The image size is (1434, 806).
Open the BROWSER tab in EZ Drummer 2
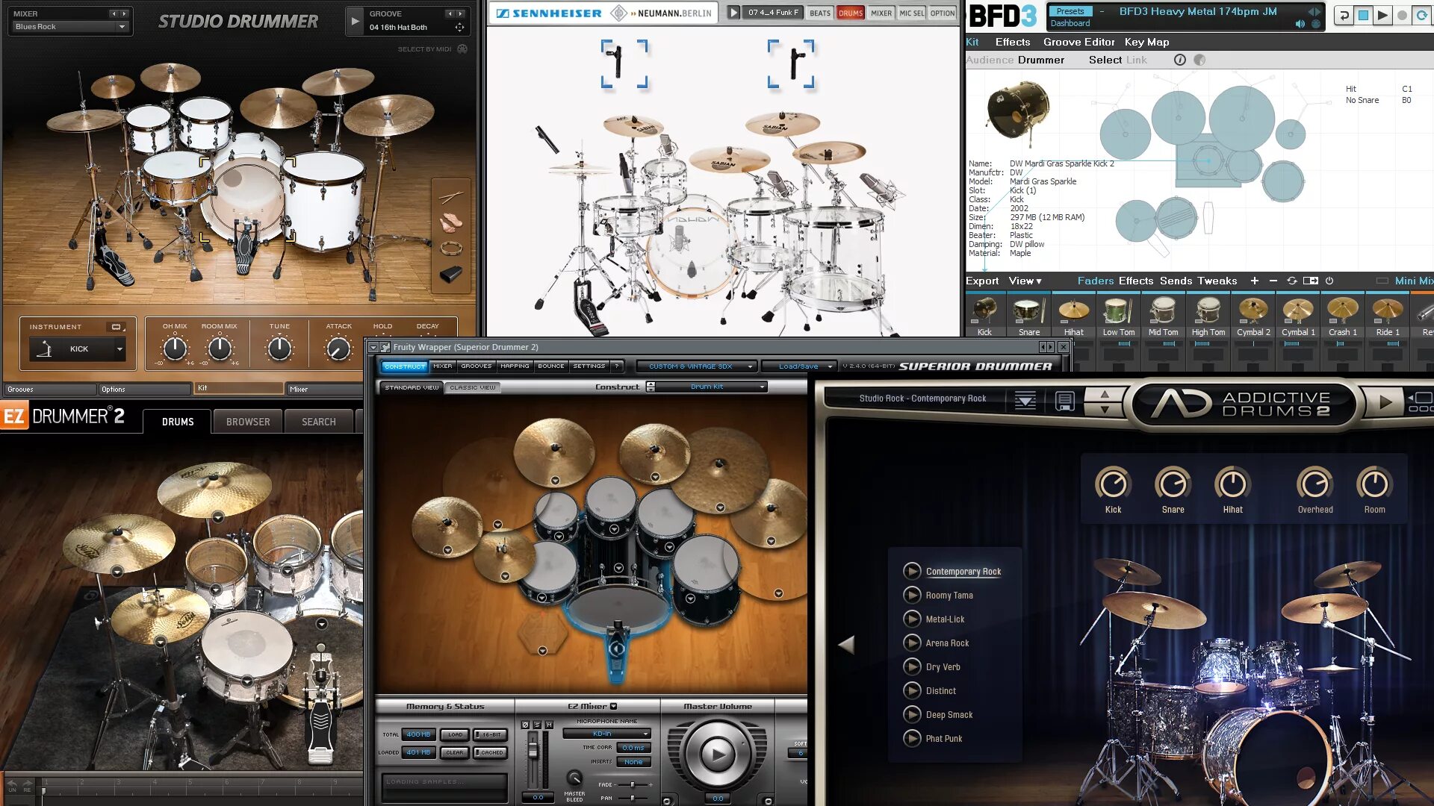[248, 422]
